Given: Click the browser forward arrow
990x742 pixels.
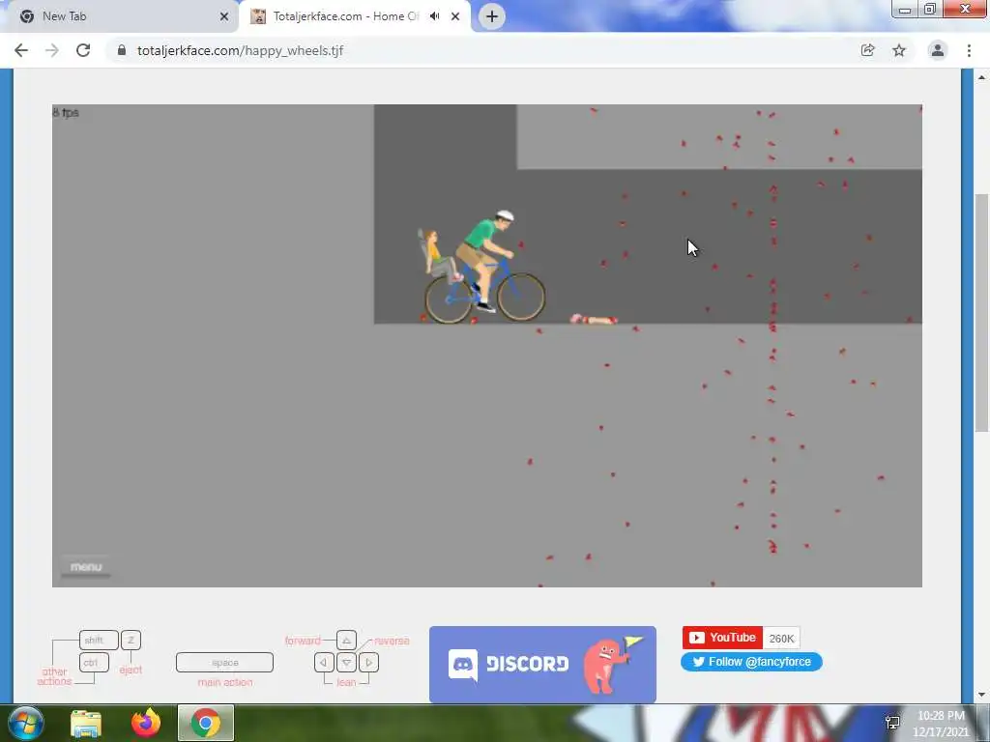Looking at the screenshot, I should click(52, 50).
